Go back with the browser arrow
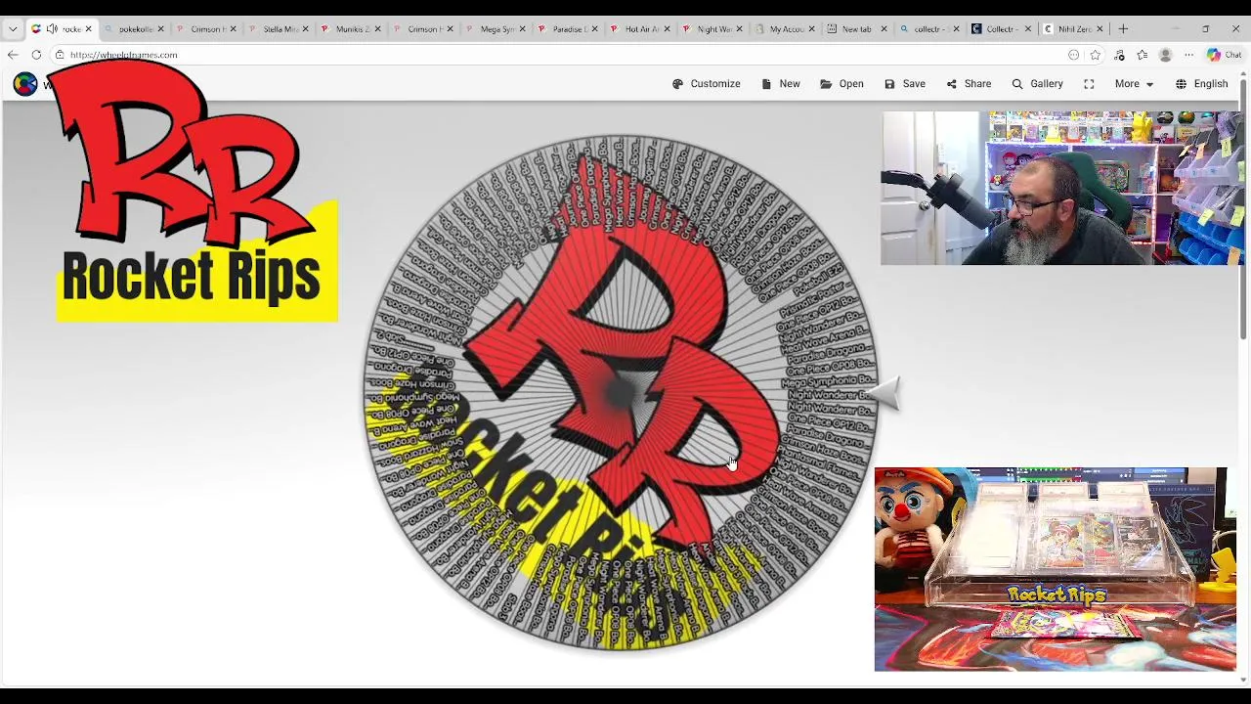The image size is (1251, 704). (13, 55)
